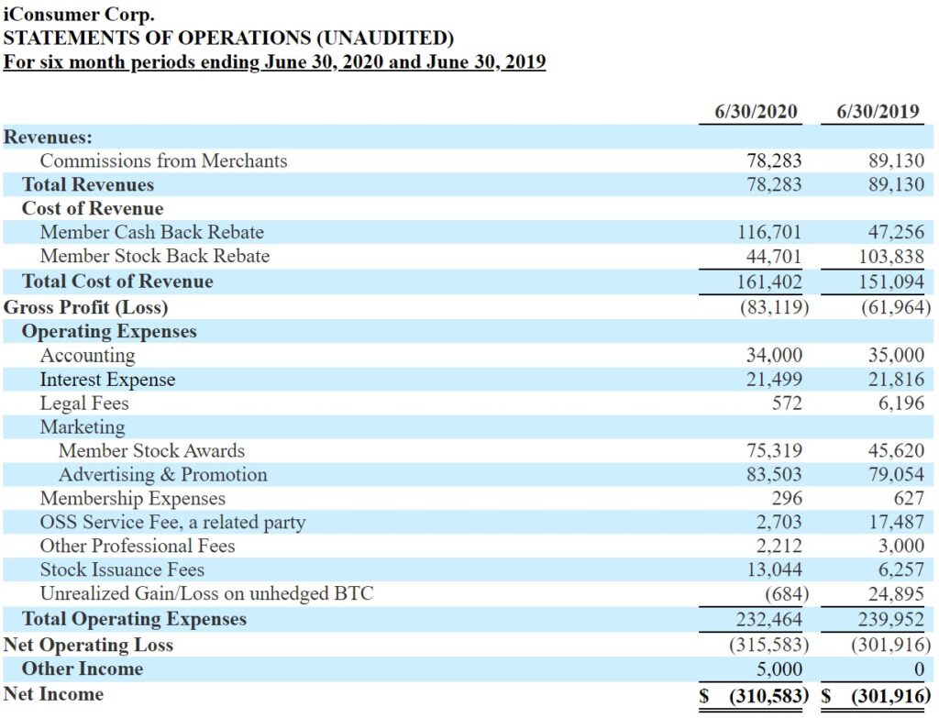This screenshot has width=939, height=718.
Task: Click the underlined six month periods subtitle
Action: 274,61
